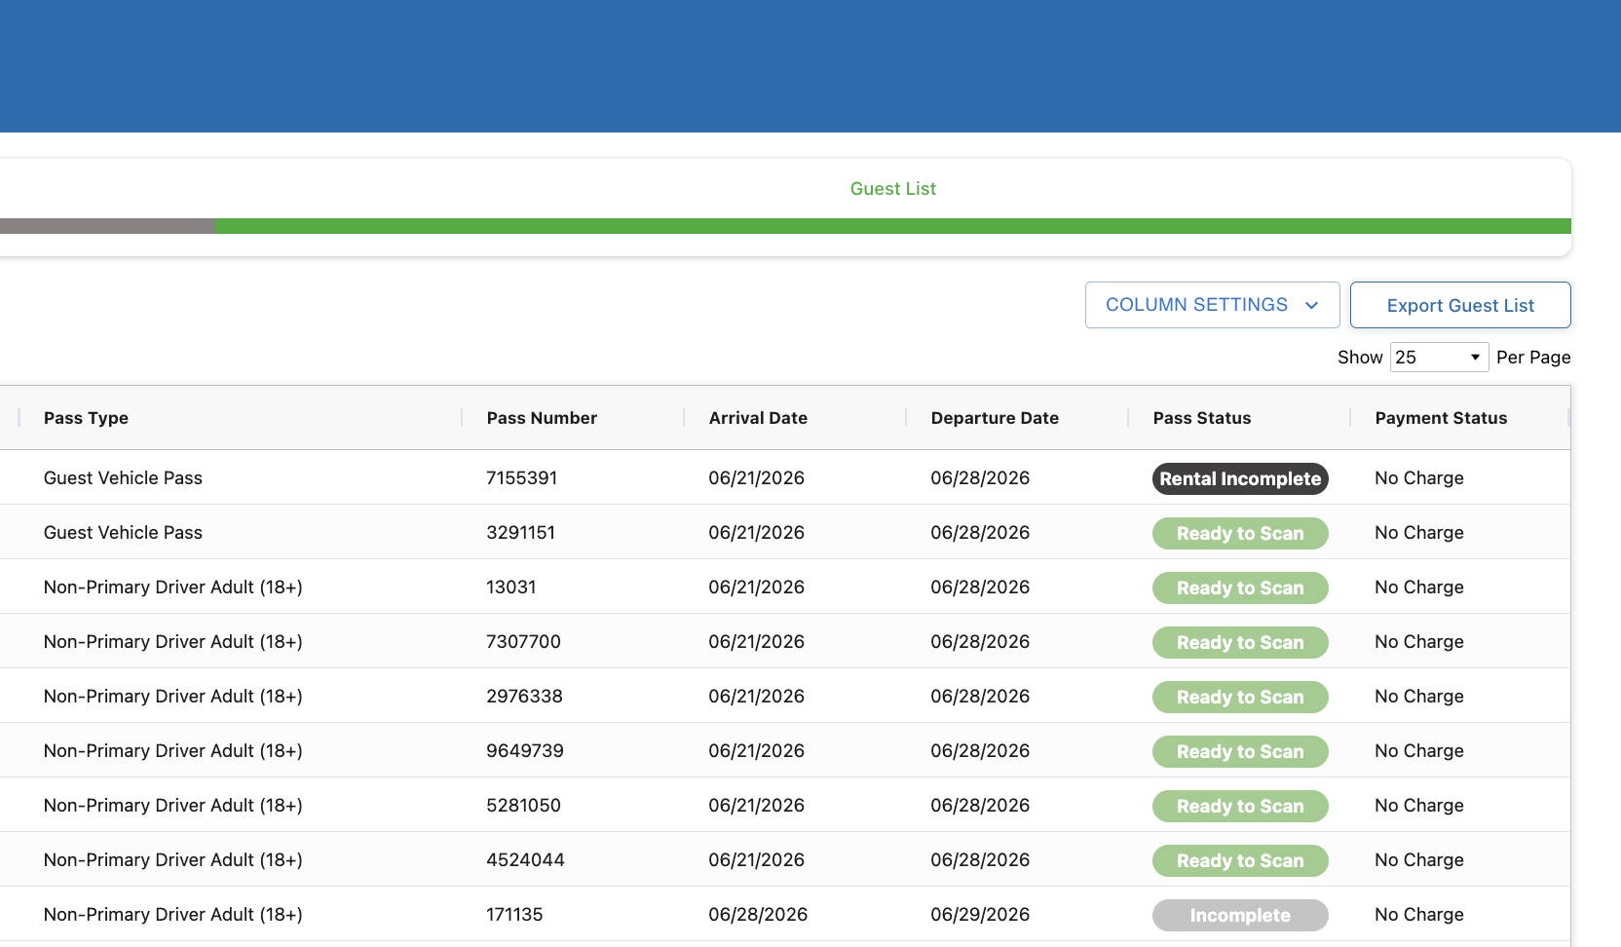Click the Departure Date column header
The width and height of the screenshot is (1621, 947).
tap(995, 418)
